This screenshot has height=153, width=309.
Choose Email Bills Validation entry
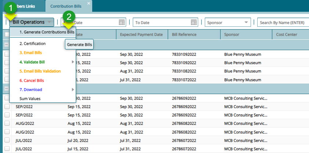[43, 71]
